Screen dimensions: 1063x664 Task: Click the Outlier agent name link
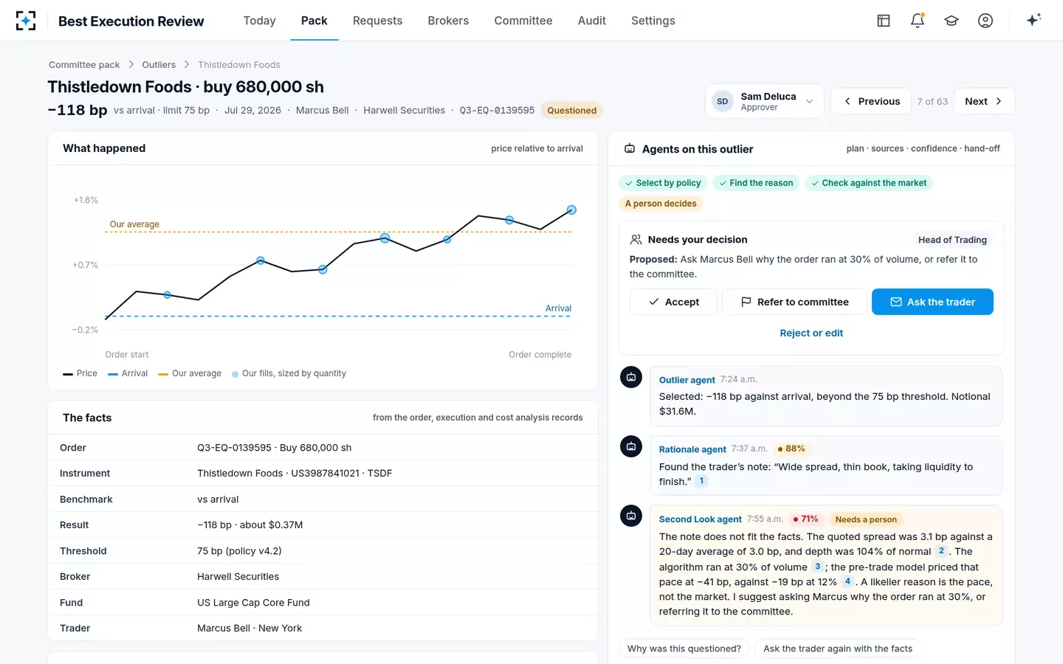click(687, 380)
